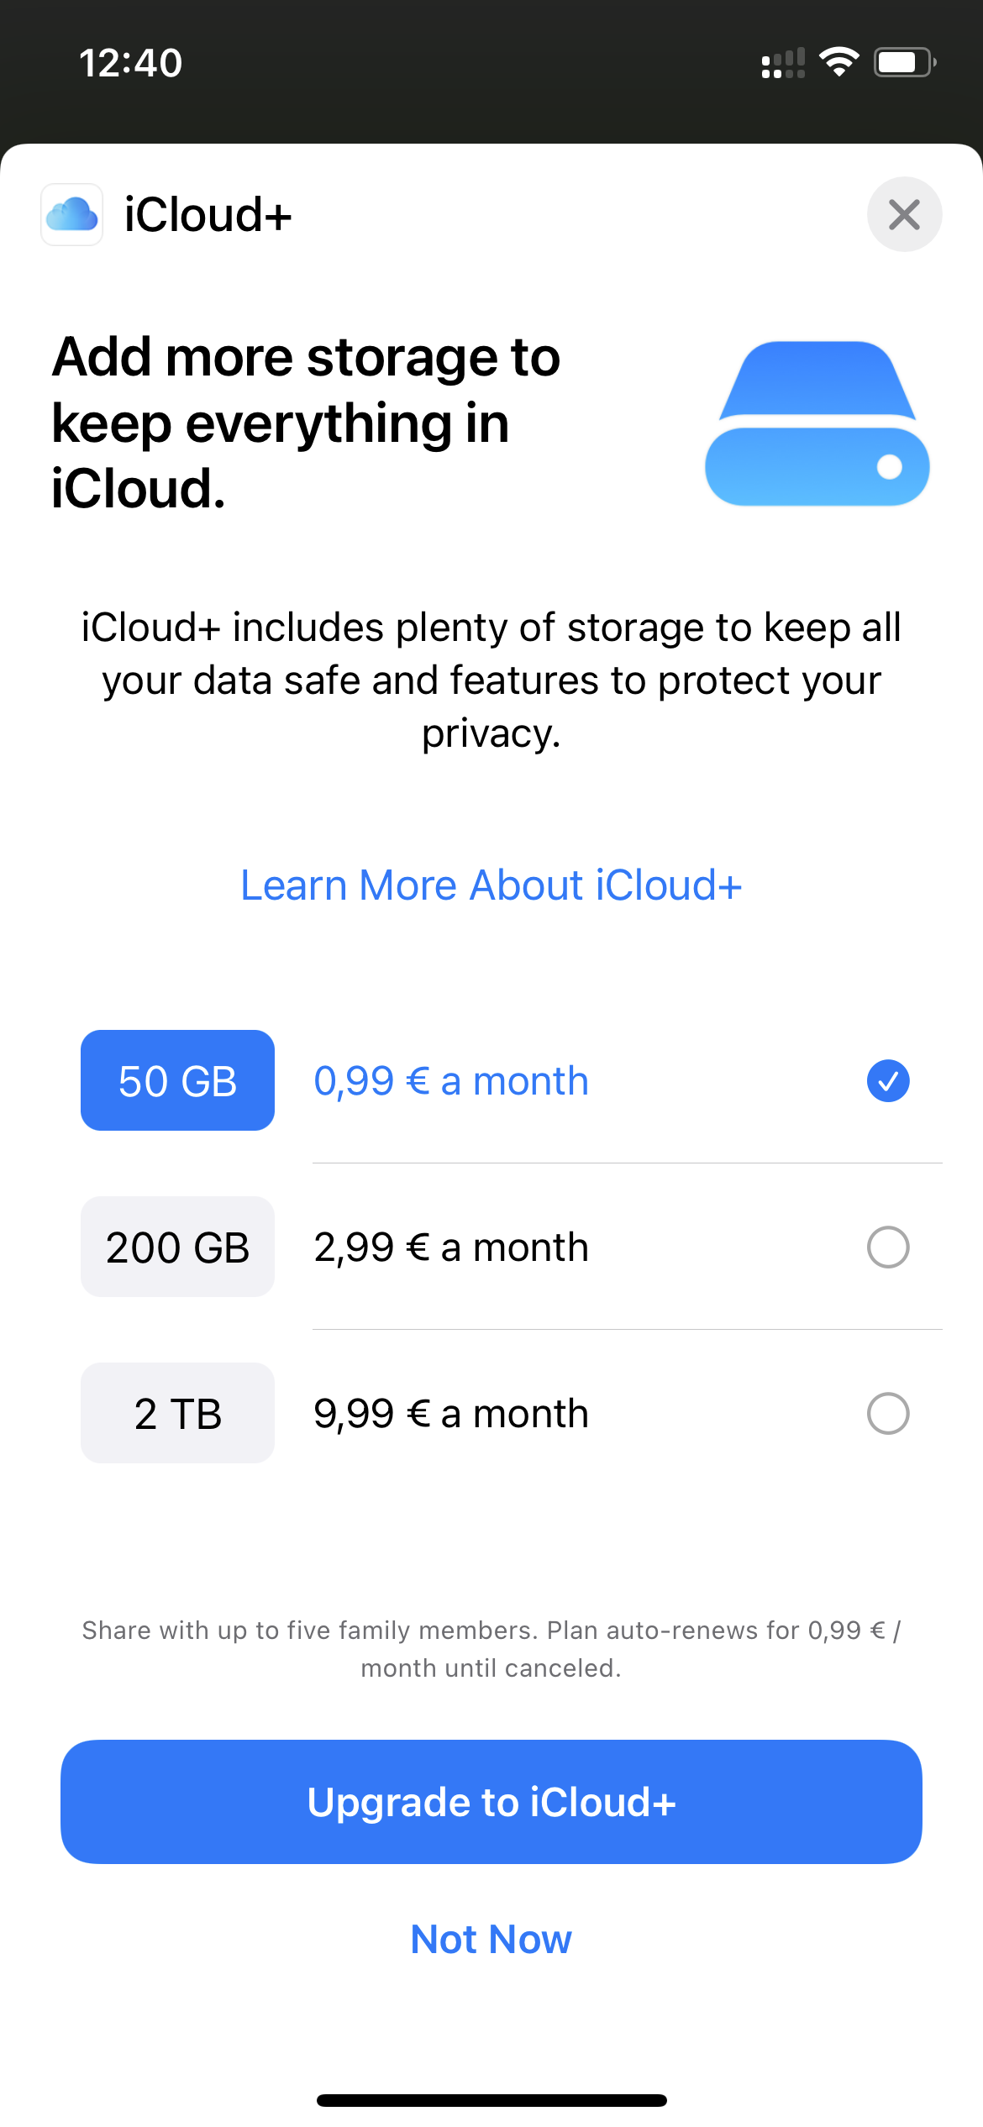Screen dimensions: 983x2127
Task: Tap the blue storage drive illustration
Action: pyautogui.click(x=817, y=423)
